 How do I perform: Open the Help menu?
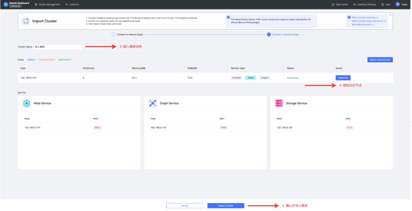click(x=386, y=5)
